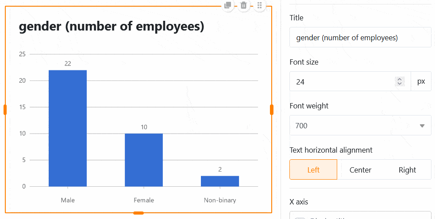435x219 pixels.
Task: Click the Female bar in the chart
Action: tap(144, 160)
